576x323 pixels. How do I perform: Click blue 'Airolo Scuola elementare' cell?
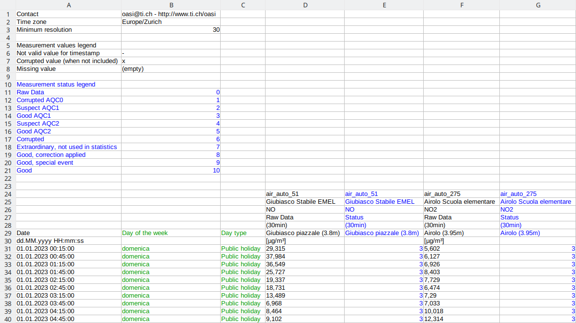click(x=538, y=202)
